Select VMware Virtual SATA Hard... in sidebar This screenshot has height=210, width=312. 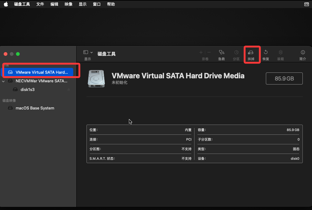point(37,72)
